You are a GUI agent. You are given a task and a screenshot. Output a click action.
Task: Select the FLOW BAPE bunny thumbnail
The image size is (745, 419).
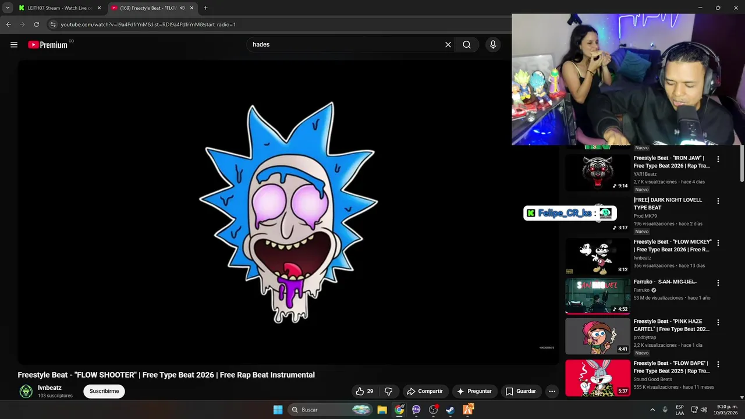(x=598, y=378)
